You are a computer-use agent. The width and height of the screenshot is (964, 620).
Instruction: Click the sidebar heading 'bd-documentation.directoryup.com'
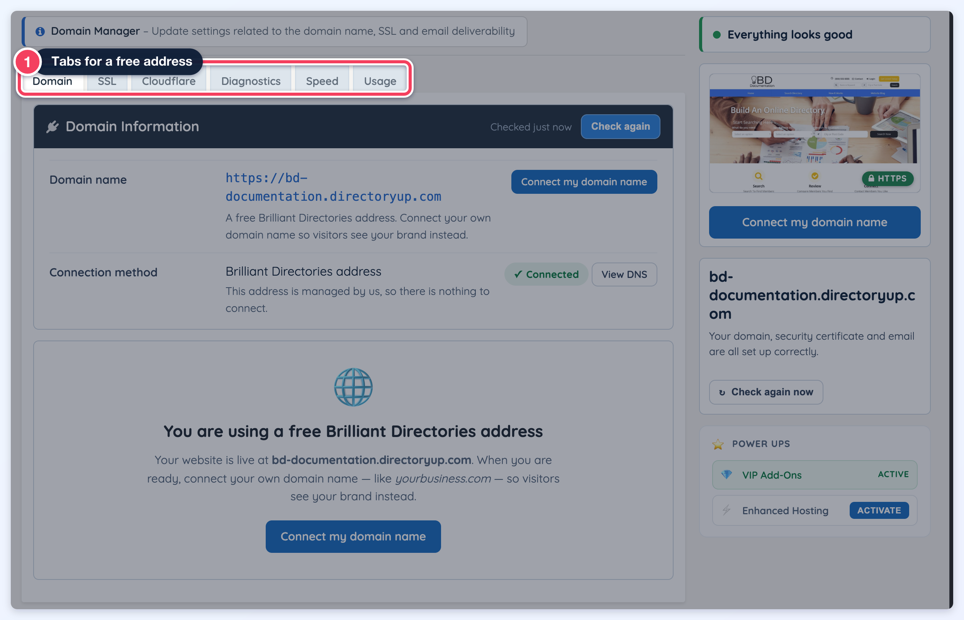pos(812,295)
